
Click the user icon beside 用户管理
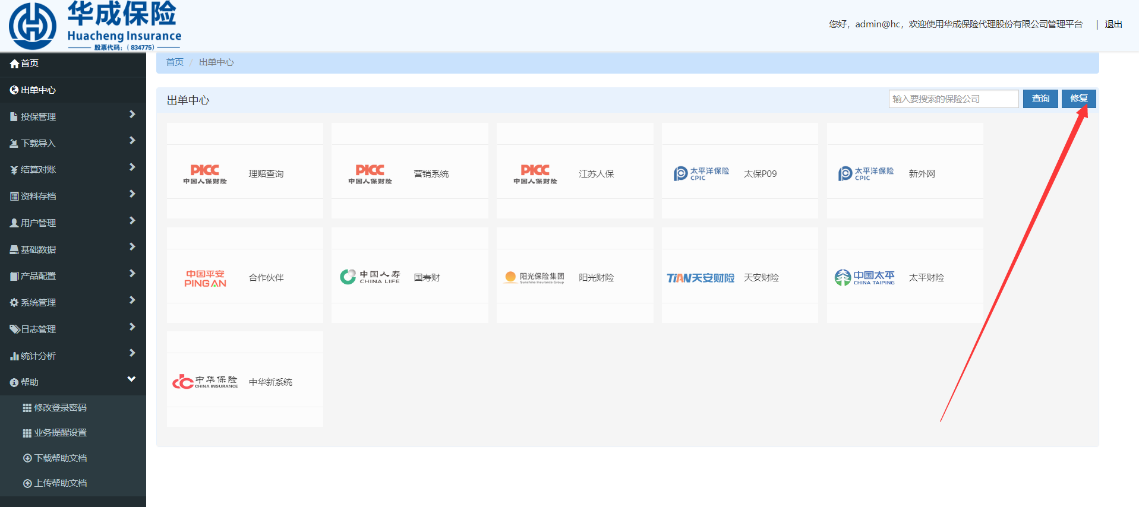pos(14,223)
